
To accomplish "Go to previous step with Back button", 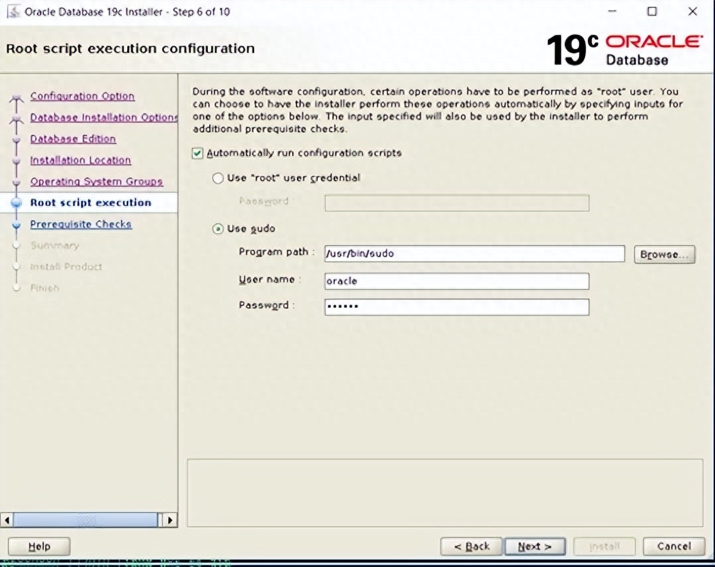I will pyautogui.click(x=472, y=546).
